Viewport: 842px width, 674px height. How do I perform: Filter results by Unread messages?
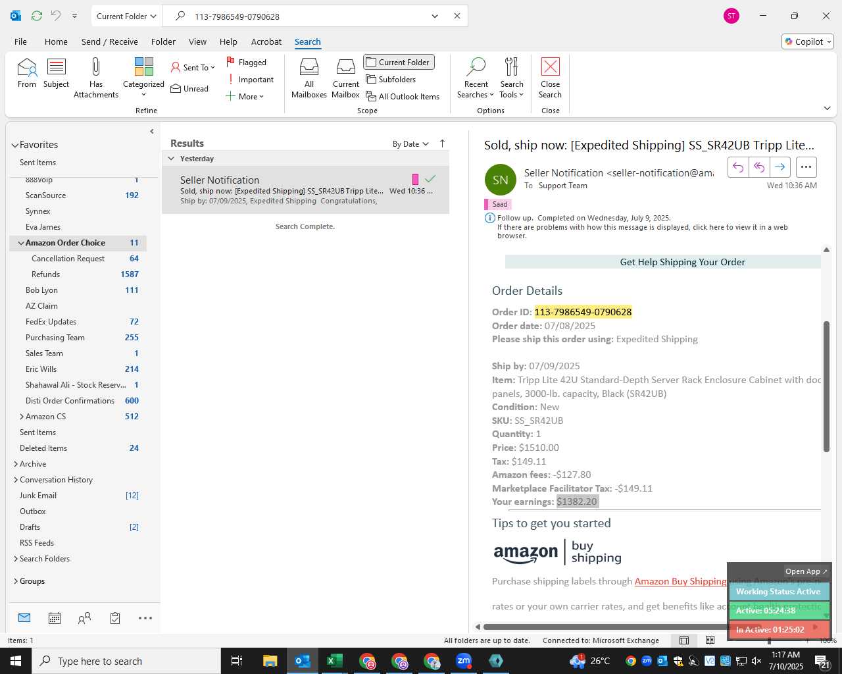189,89
